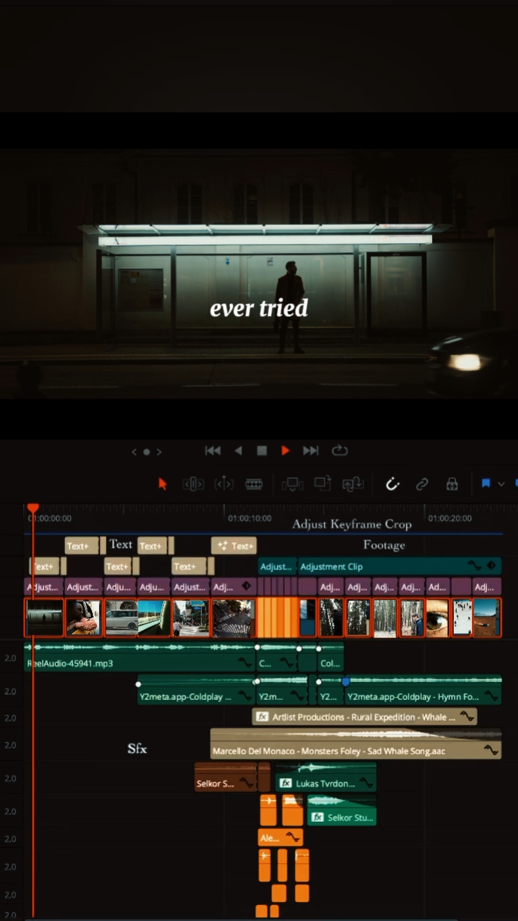
Task: Toggle the Loop playback button
Action: tap(340, 451)
